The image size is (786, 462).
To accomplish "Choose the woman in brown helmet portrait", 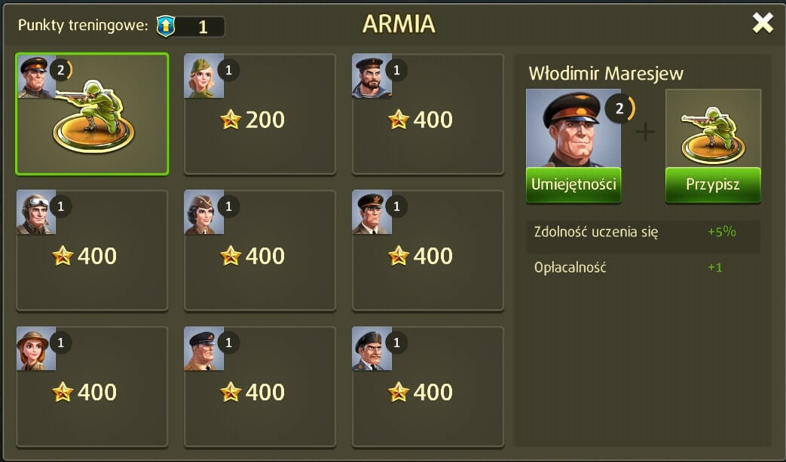I will tap(35, 349).
